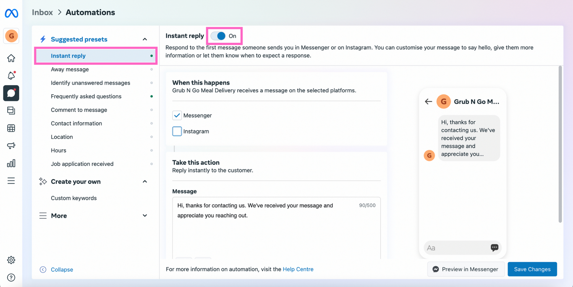
Task: Click the lightning bolt presets icon
Action: (43, 39)
